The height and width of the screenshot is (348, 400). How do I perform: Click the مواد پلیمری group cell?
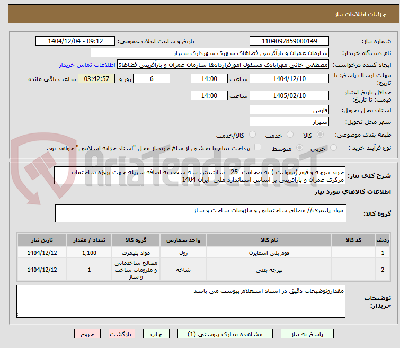pyautogui.click(x=136, y=253)
